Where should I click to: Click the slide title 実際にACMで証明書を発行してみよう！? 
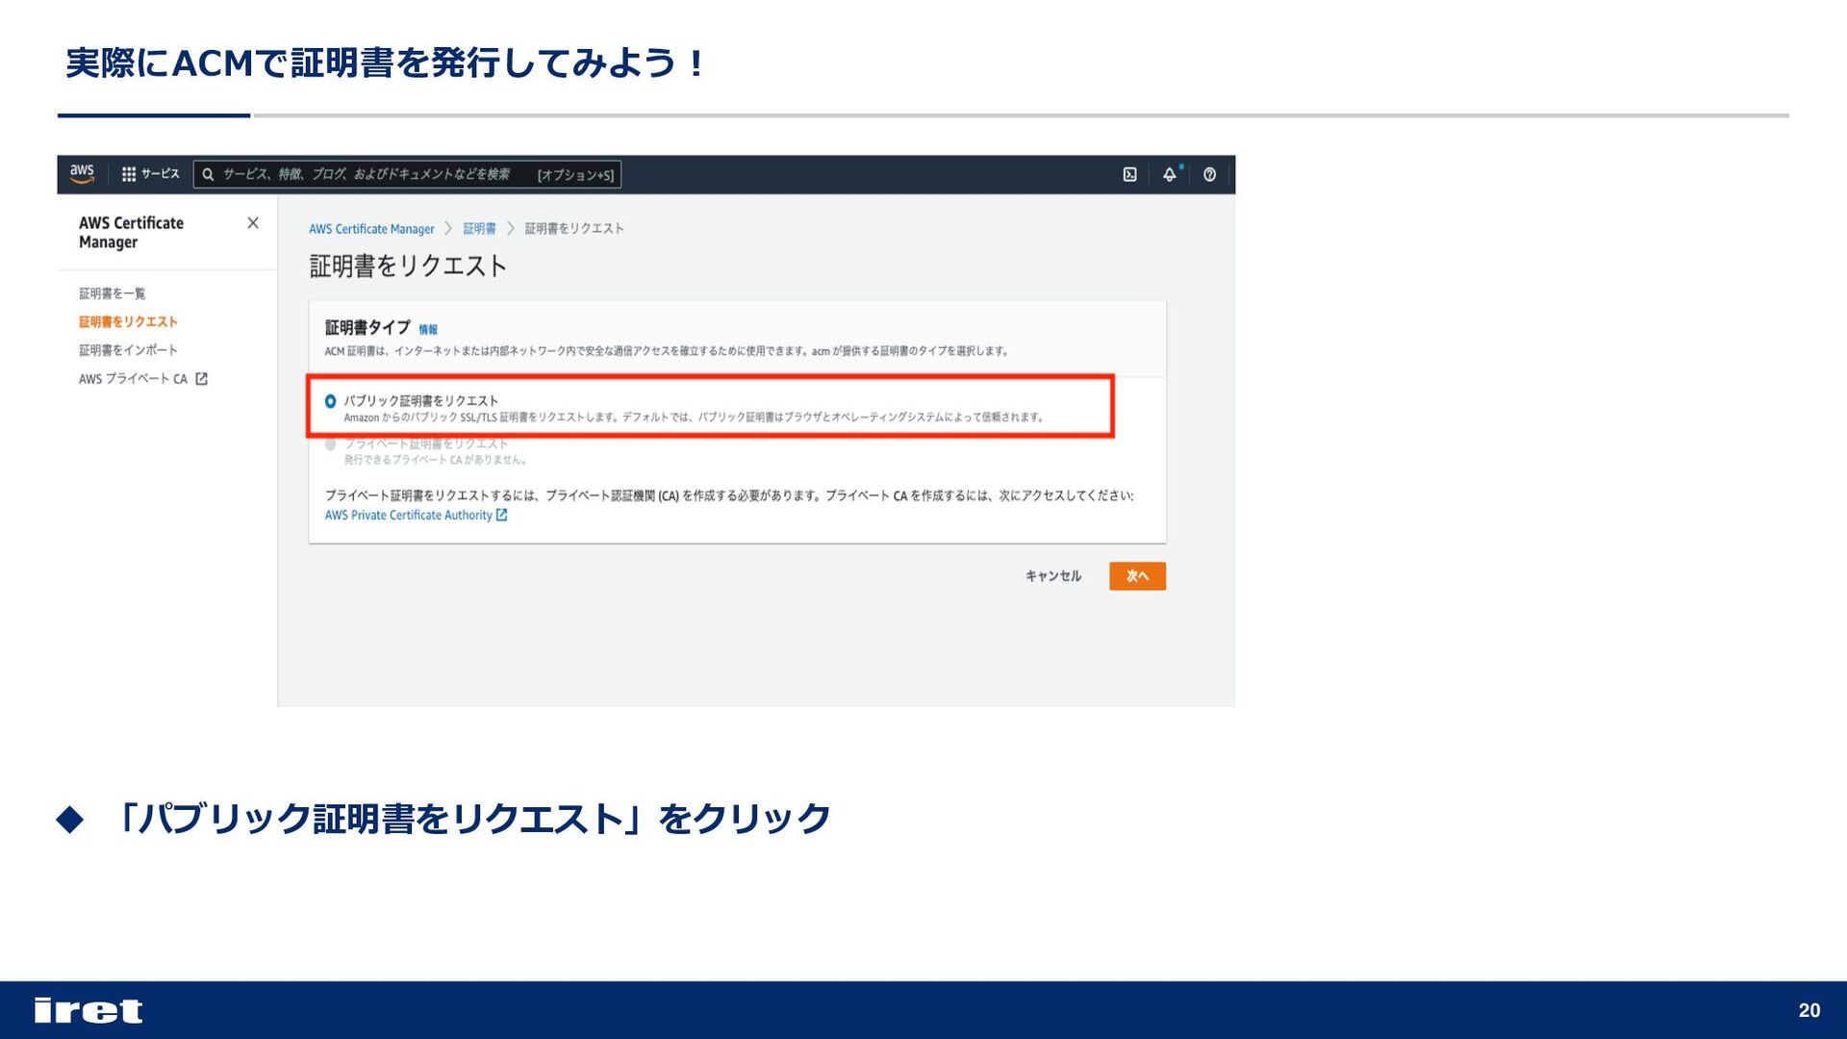386,63
